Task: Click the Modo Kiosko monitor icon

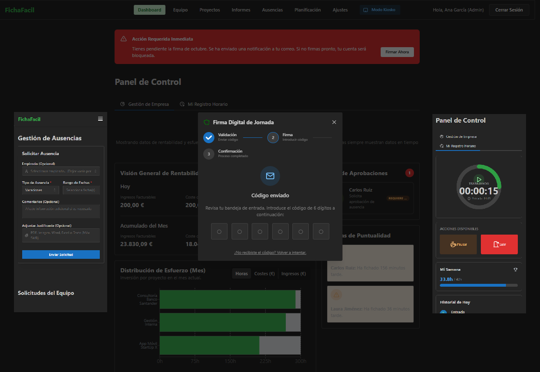Action: tap(365, 10)
